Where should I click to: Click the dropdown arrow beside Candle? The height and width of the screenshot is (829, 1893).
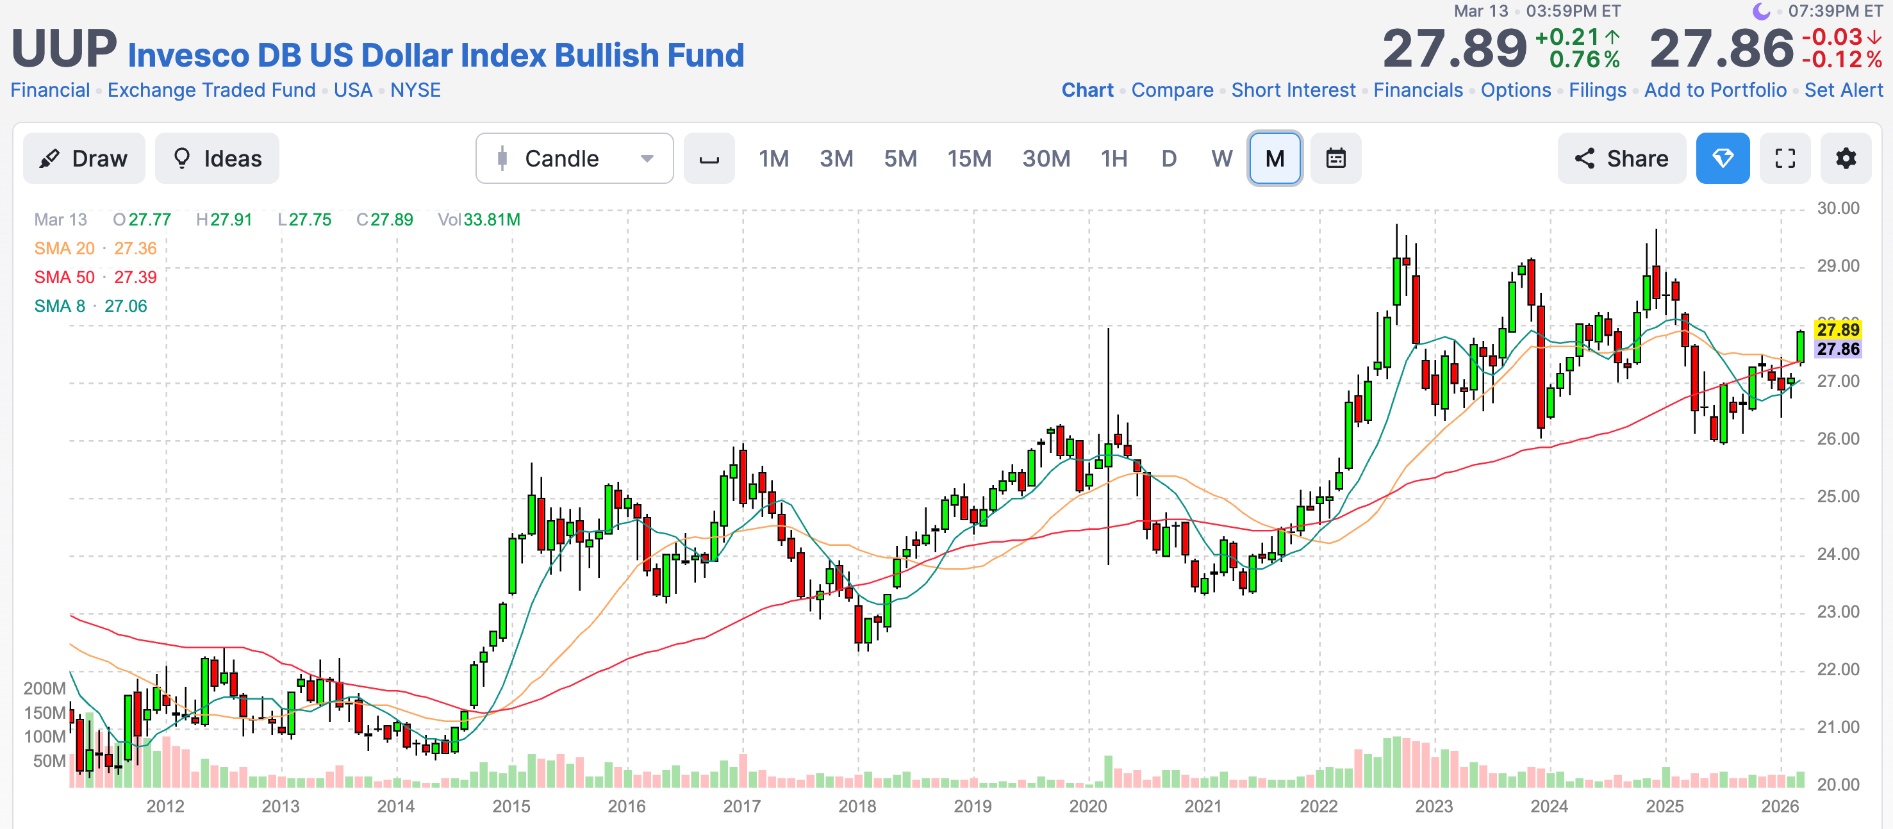tap(647, 159)
